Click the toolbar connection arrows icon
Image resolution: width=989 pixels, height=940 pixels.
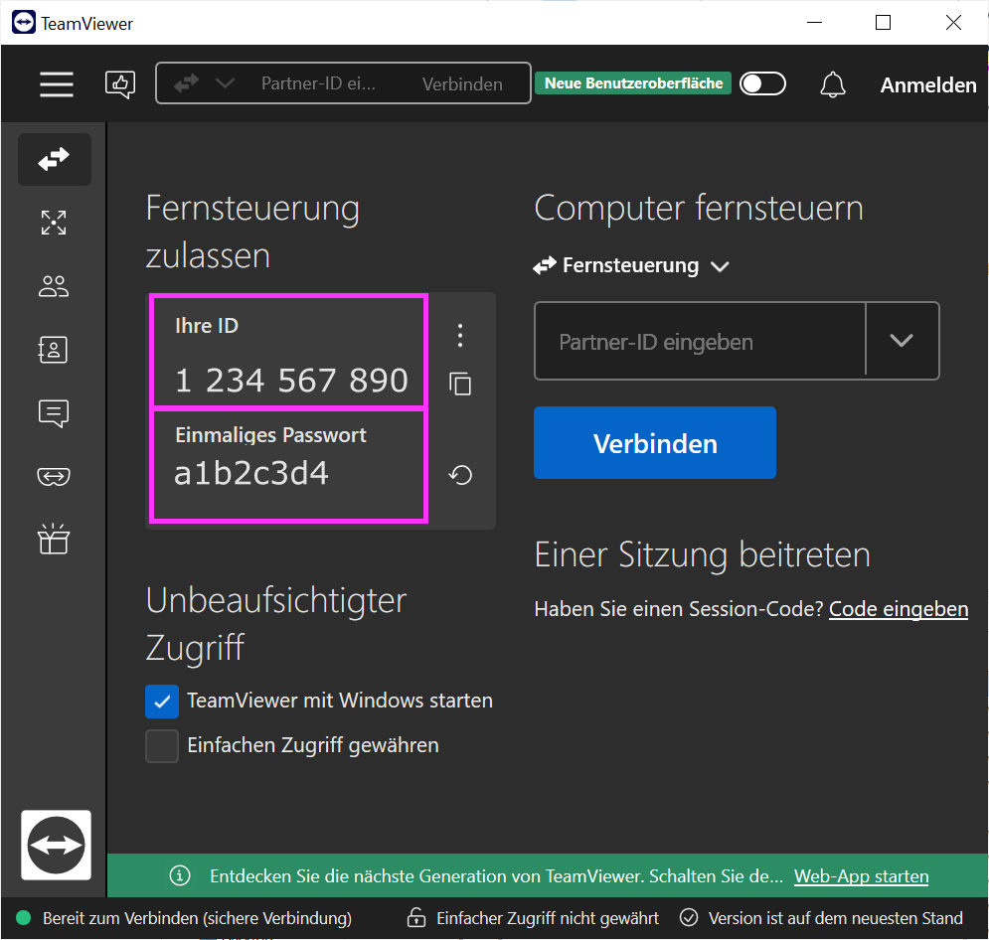(186, 83)
